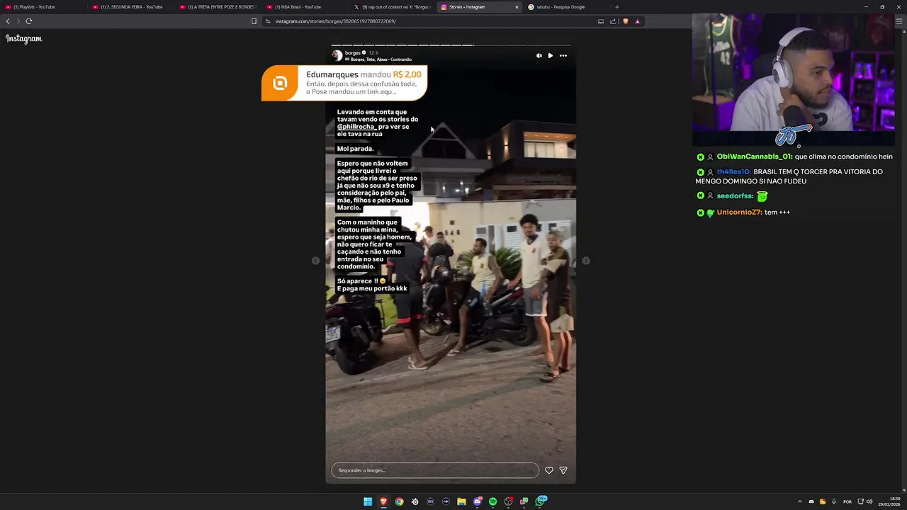Focus the 'Responder a borges...' reply field

pyautogui.click(x=435, y=470)
